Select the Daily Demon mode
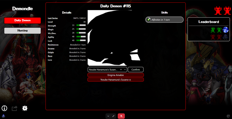The image size is (232, 119). click(22, 20)
